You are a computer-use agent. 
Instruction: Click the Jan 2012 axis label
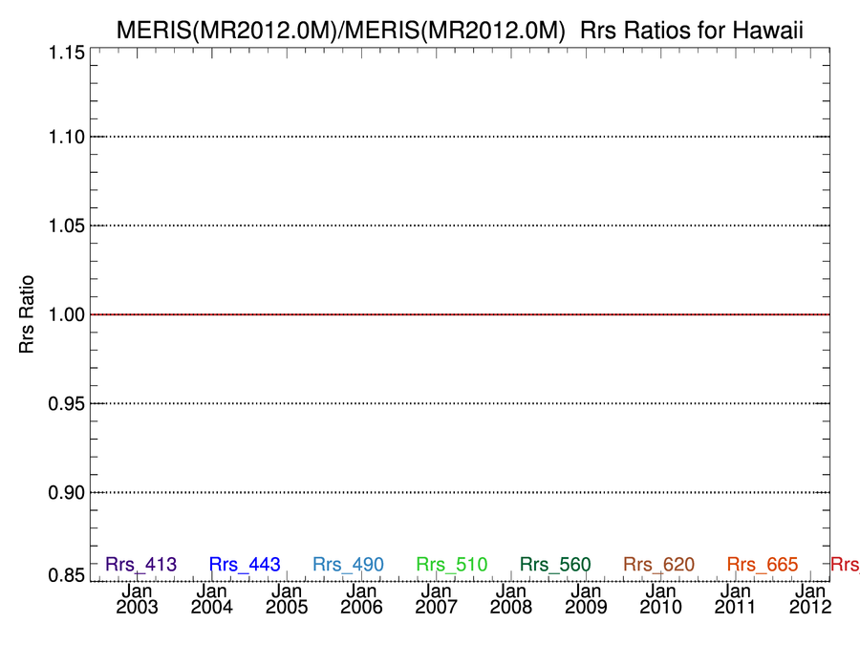[810, 599]
